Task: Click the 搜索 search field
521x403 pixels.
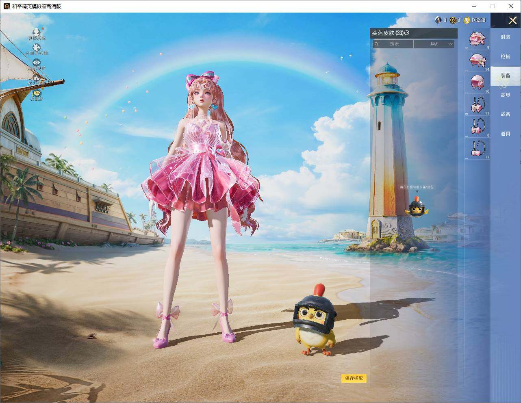Action: [x=393, y=44]
